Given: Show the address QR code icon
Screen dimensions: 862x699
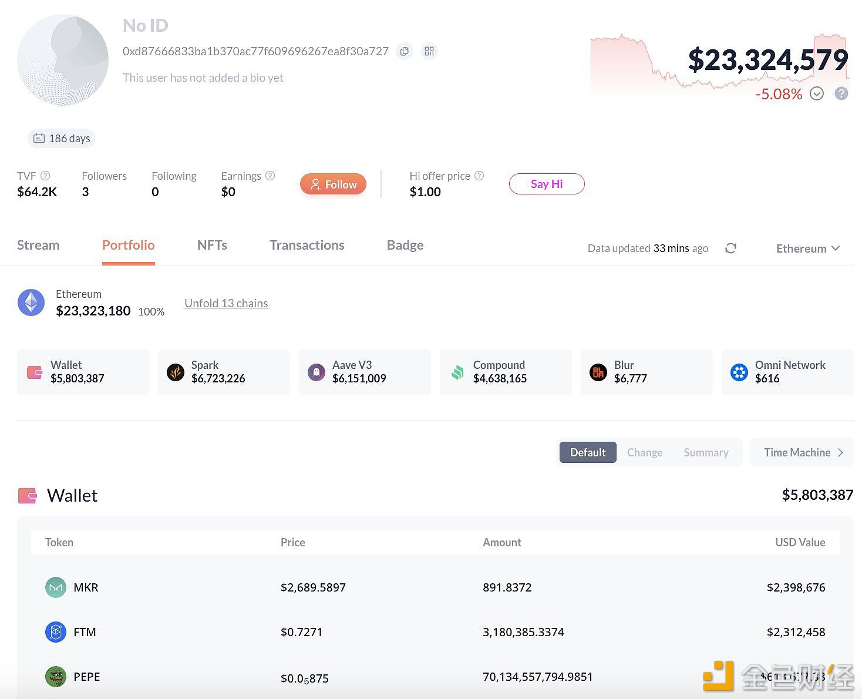Looking at the screenshot, I should click(x=429, y=52).
